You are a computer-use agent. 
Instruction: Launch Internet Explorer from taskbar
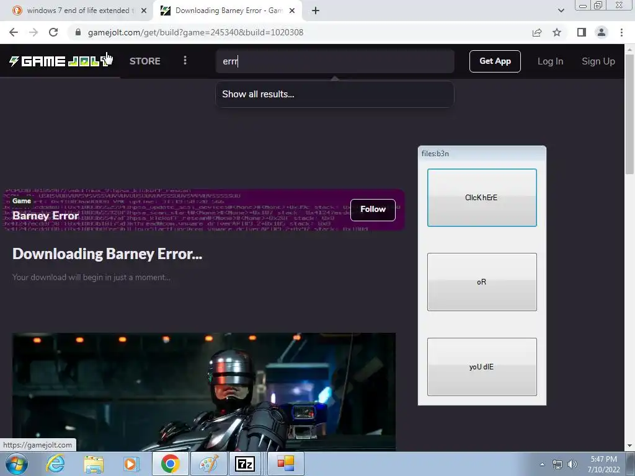point(55,464)
